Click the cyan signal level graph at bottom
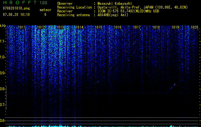Screen dimensions: 201x127 point(103,126)
